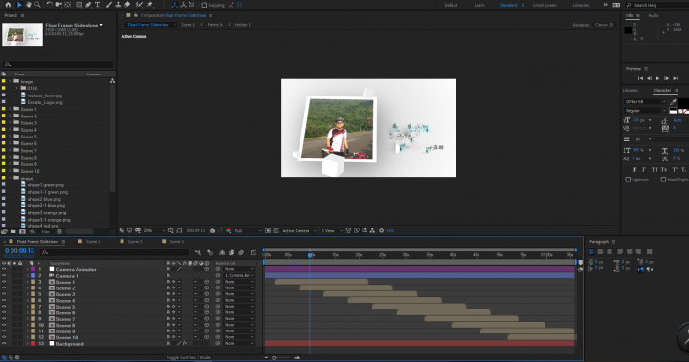
Task: Select the Brush tool
Action: (109, 5)
